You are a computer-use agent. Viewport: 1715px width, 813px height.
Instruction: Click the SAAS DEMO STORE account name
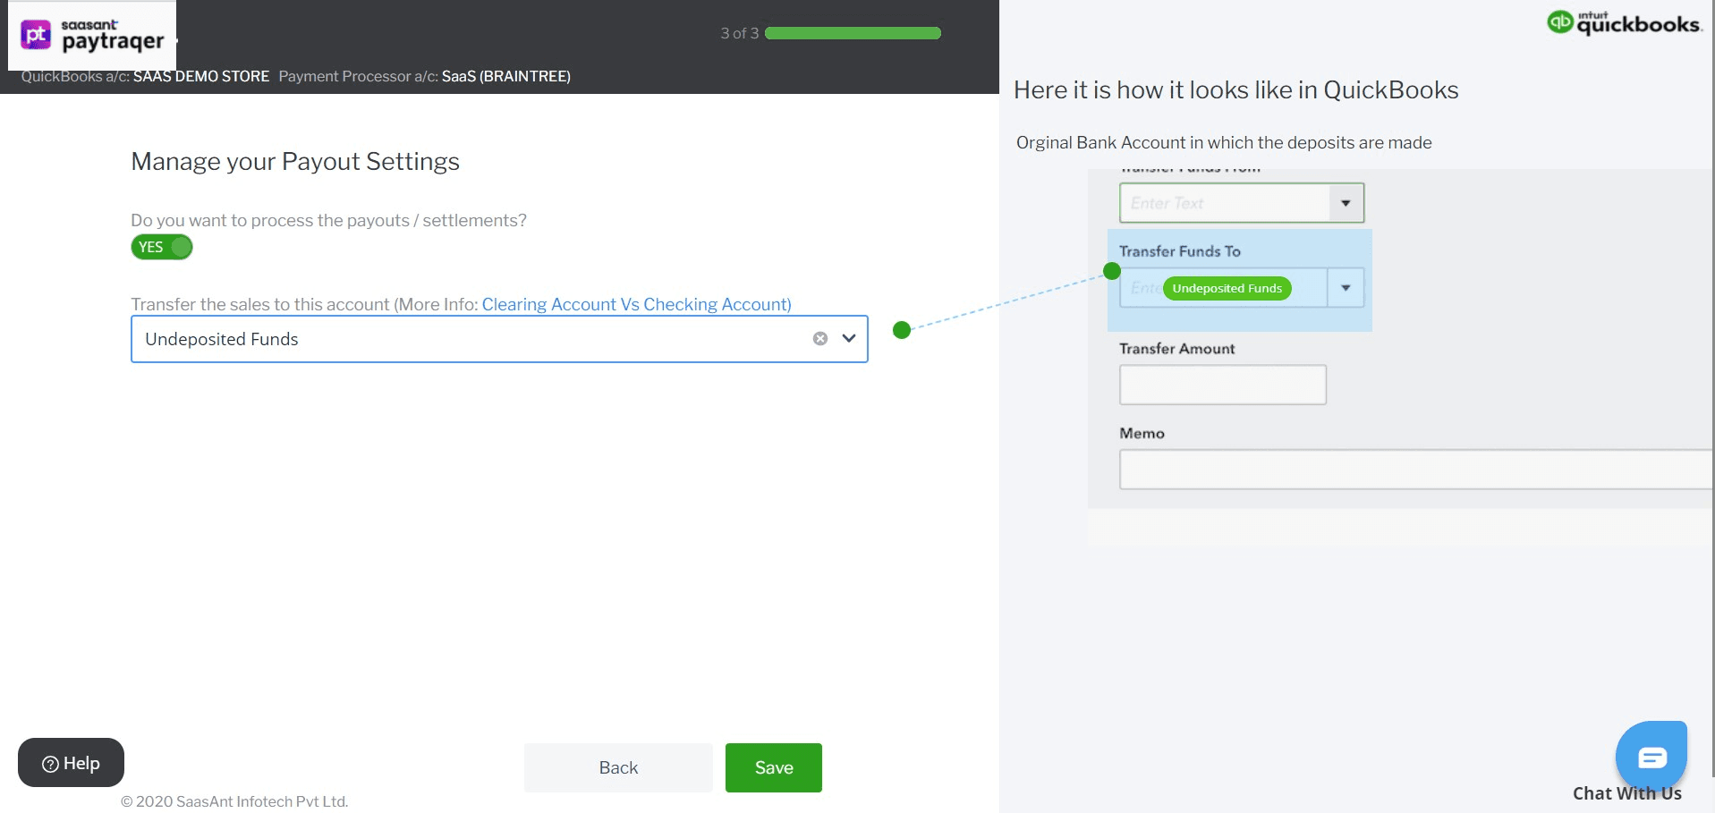tap(201, 76)
